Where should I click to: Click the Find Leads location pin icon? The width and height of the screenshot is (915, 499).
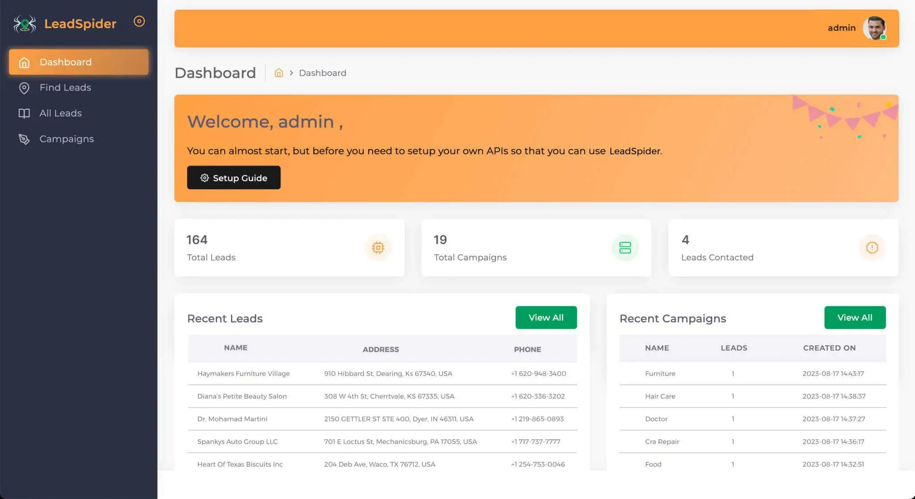(24, 88)
